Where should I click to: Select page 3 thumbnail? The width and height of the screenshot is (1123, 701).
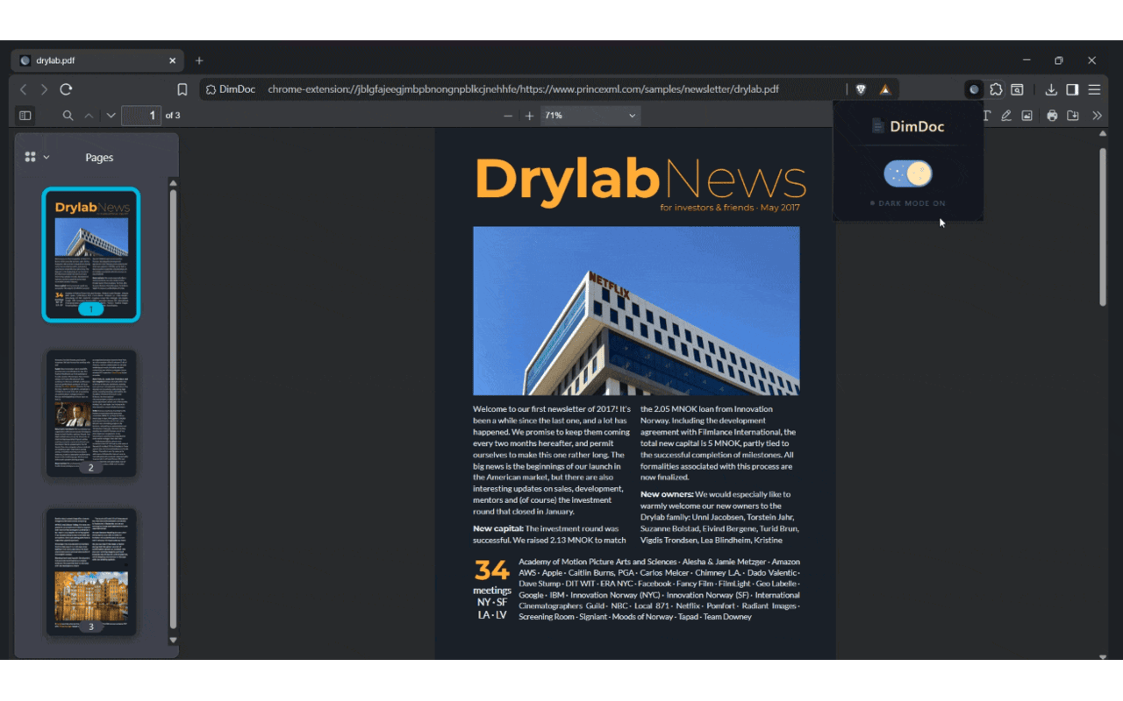[x=91, y=572]
